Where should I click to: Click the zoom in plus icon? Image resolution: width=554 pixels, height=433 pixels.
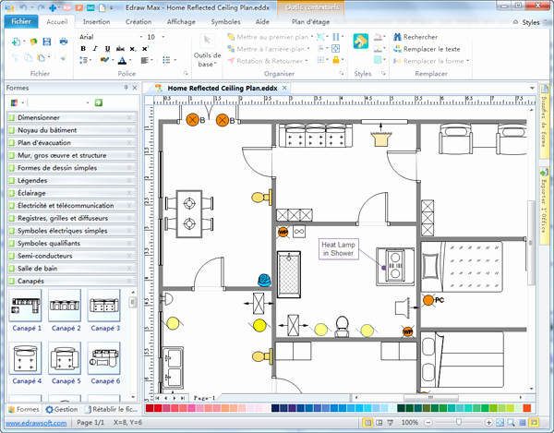pos(489,423)
